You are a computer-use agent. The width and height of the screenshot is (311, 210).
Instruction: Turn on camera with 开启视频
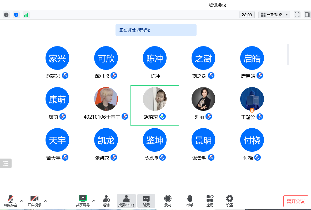[34, 201]
